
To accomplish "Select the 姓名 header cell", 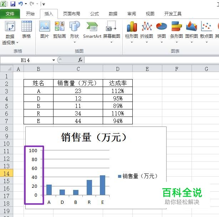I will click(39, 83).
